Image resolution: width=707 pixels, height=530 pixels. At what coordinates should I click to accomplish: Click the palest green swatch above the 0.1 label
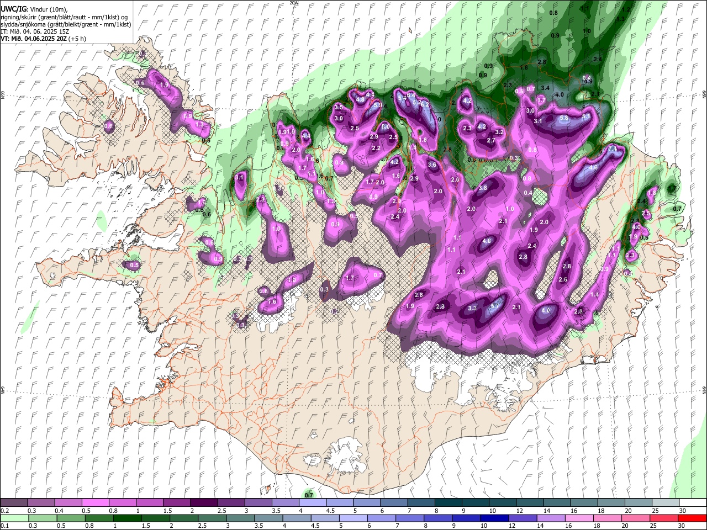coord(15,518)
